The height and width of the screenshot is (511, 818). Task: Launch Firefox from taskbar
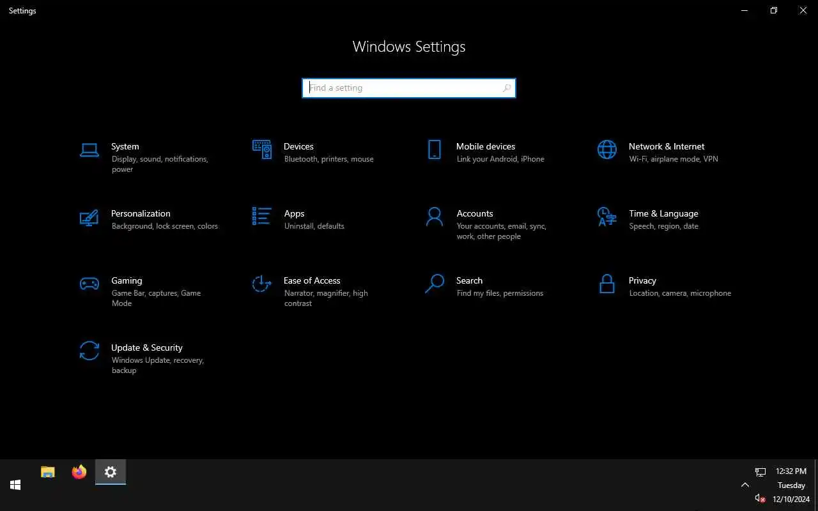point(79,472)
